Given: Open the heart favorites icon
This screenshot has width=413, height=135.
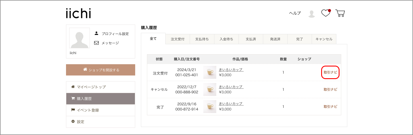Looking at the screenshot, I should [326, 13].
